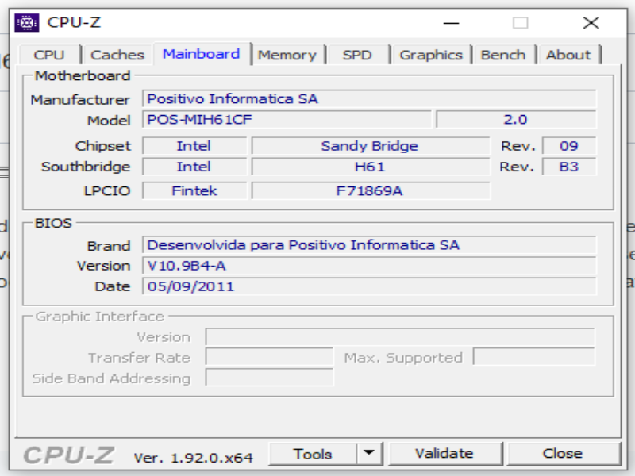Close CPU-Z with the X icon
This screenshot has width=635, height=476.
(x=591, y=23)
